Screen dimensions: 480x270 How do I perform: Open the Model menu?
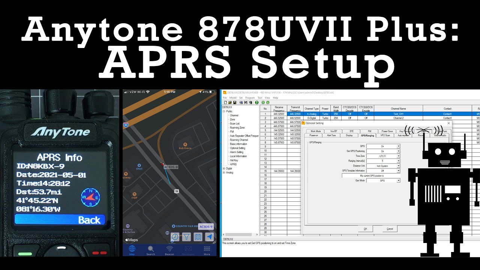click(x=232, y=97)
